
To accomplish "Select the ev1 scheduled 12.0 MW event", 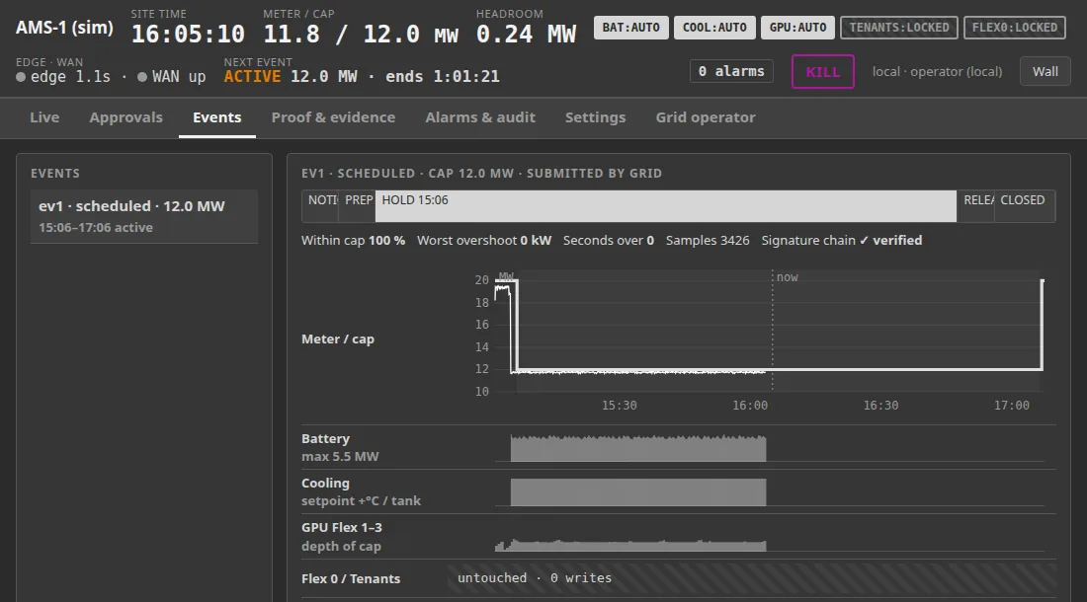I will coord(144,216).
